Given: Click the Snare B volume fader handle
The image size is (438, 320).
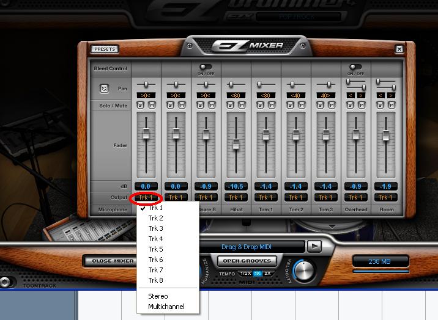Looking at the screenshot, I should tap(206, 134).
